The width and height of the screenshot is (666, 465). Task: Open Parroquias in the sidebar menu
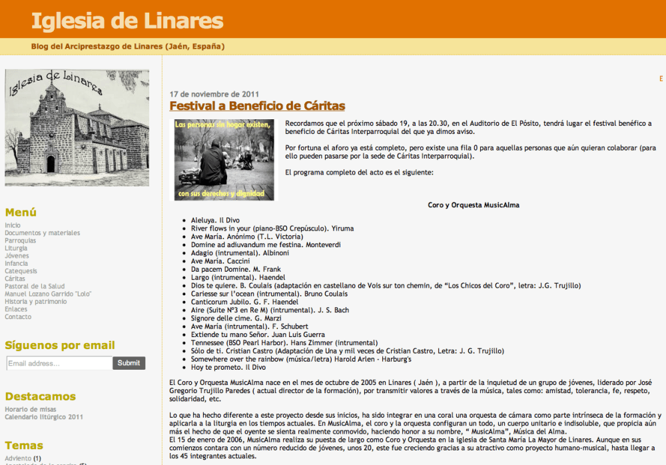[x=20, y=240]
